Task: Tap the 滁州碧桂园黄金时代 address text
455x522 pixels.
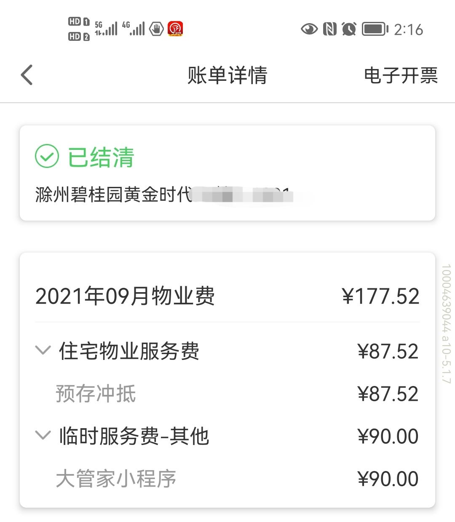Action: tap(114, 194)
